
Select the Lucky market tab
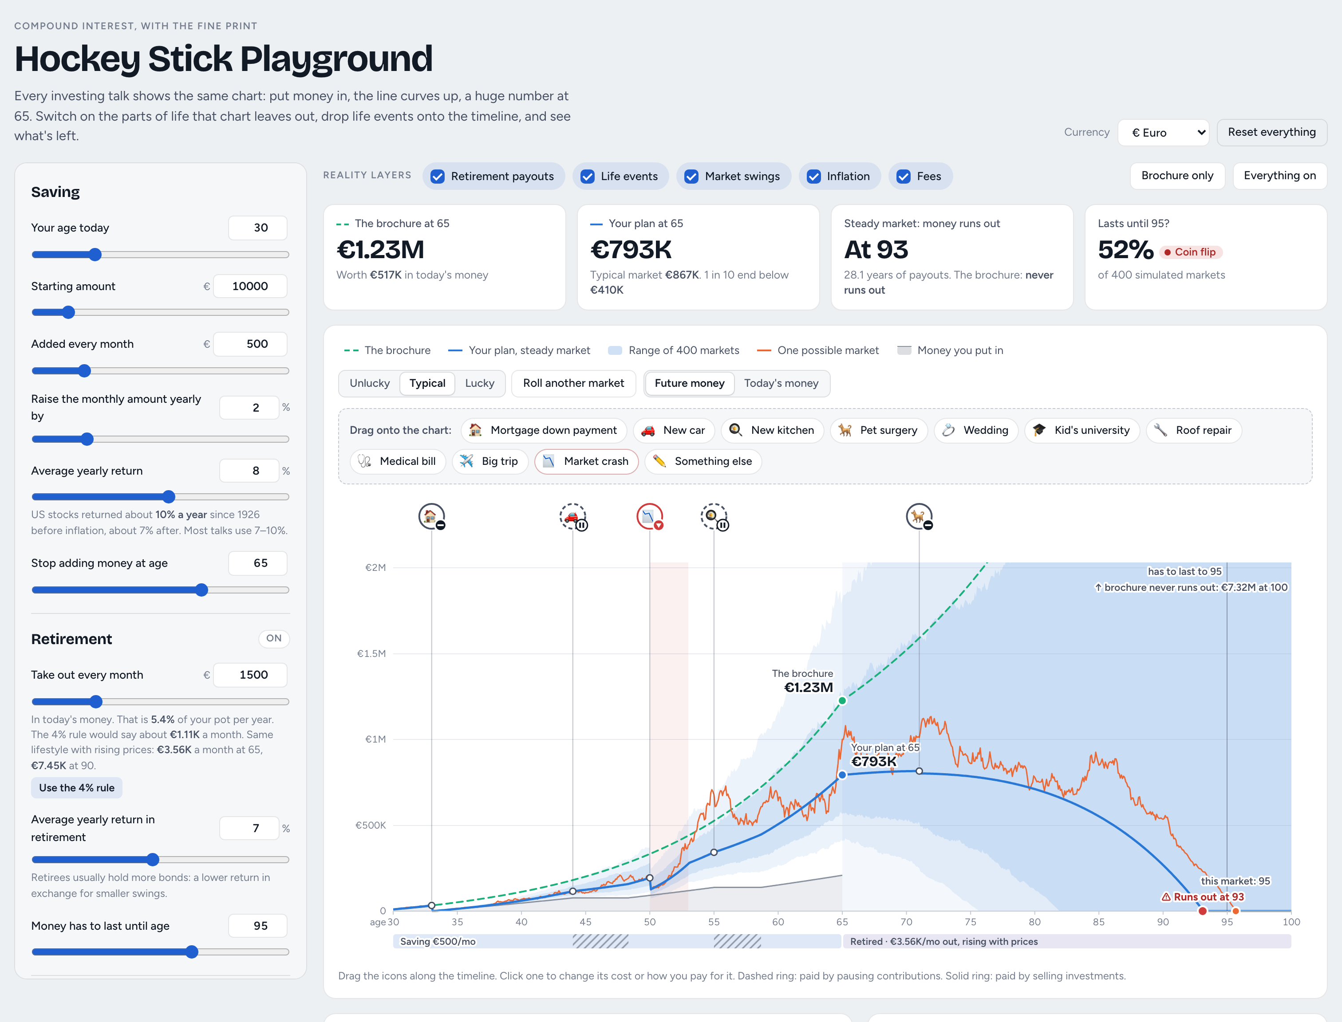[x=480, y=384]
